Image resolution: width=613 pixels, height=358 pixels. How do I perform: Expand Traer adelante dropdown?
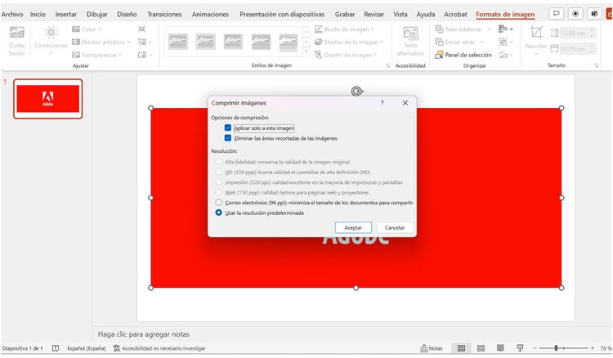488,29
